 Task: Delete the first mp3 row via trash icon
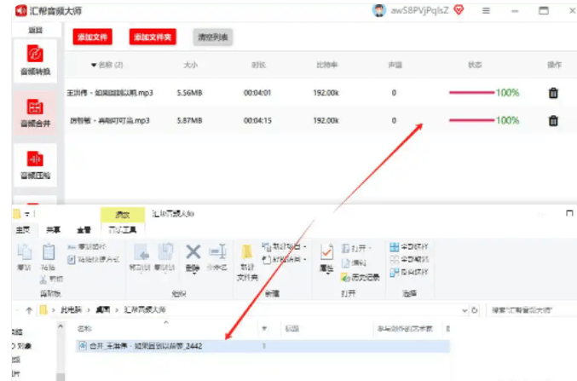(552, 93)
